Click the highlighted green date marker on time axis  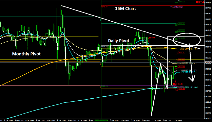point(101,120)
